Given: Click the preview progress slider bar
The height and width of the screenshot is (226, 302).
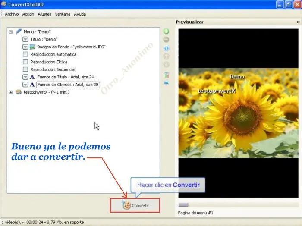Looking at the screenshot, I should tap(238, 204).
